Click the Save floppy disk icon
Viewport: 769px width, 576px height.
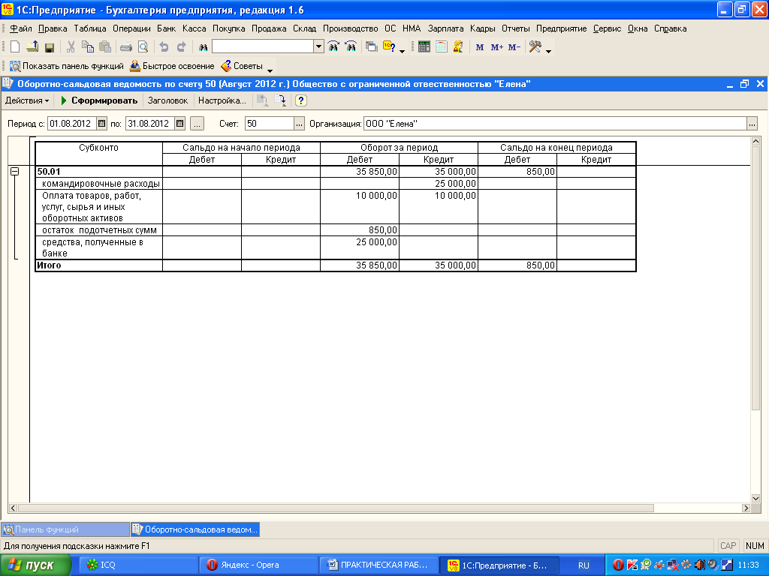click(49, 47)
